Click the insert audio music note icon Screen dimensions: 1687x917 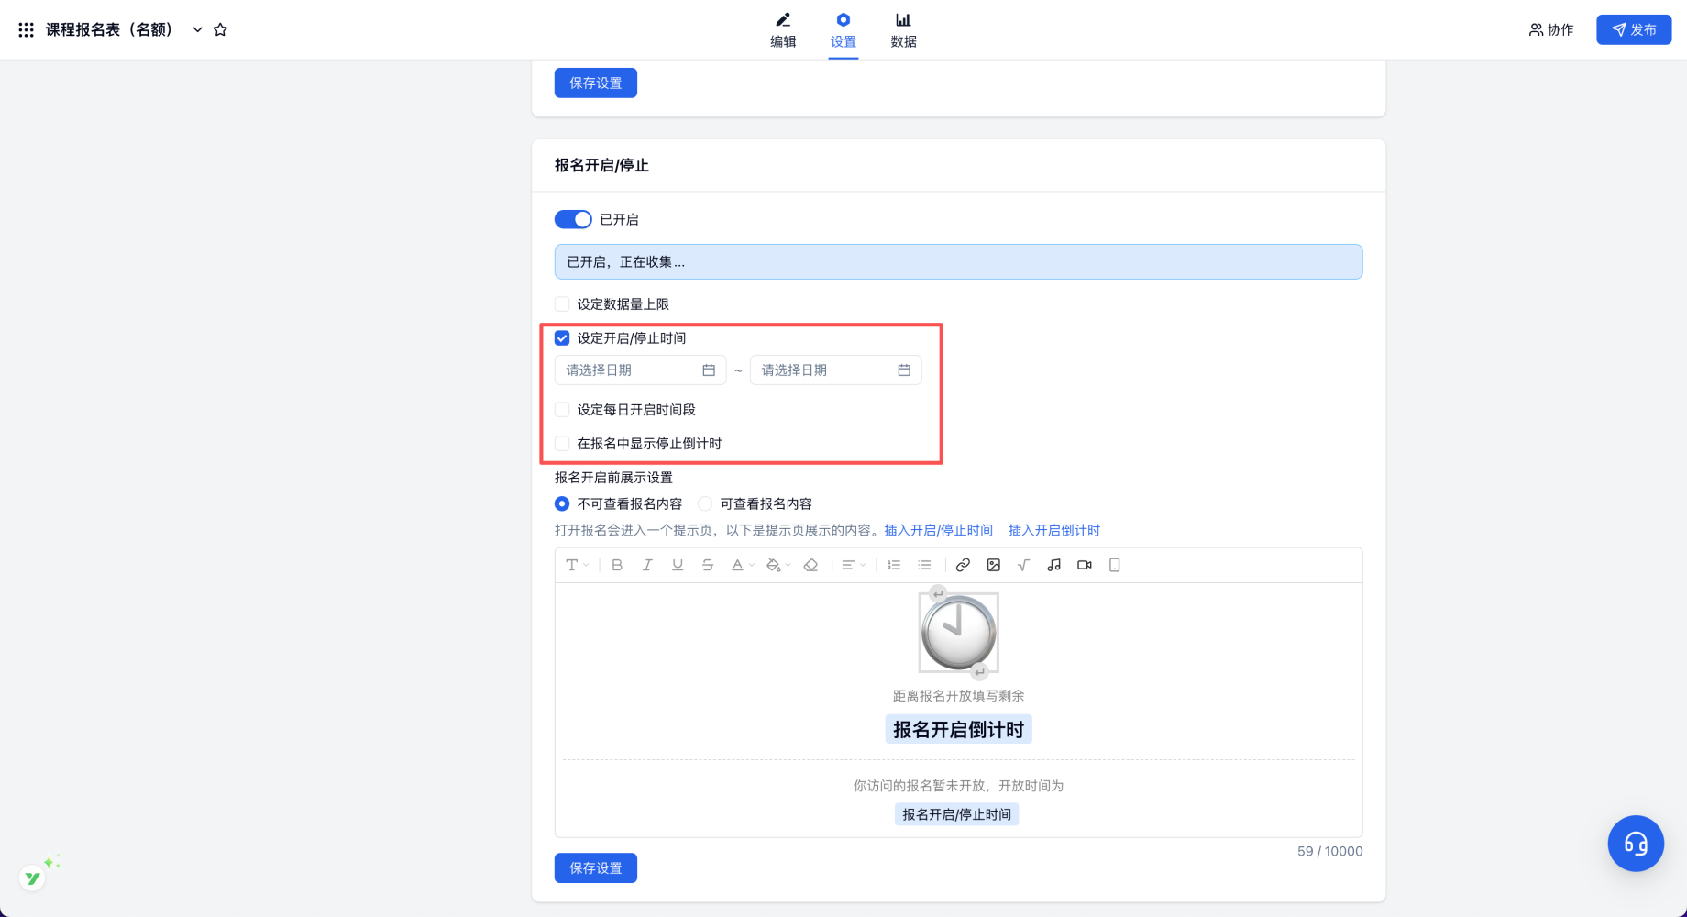(x=1053, y=565)
